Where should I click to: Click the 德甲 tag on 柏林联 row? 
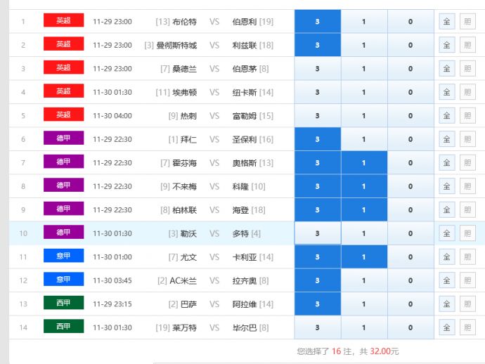click(x=63, y=209)
